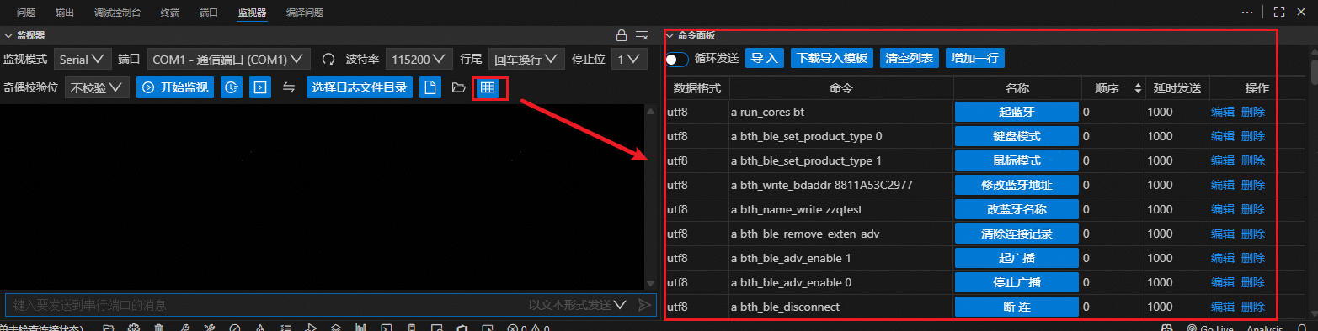Viewport: 1318px width, 331px height.
Task: Click the 1000 delay cell in the 鼠标模式 row
Action: 1177,160
